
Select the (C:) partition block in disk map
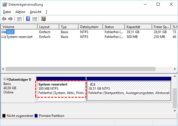click(x=129, y=89)
